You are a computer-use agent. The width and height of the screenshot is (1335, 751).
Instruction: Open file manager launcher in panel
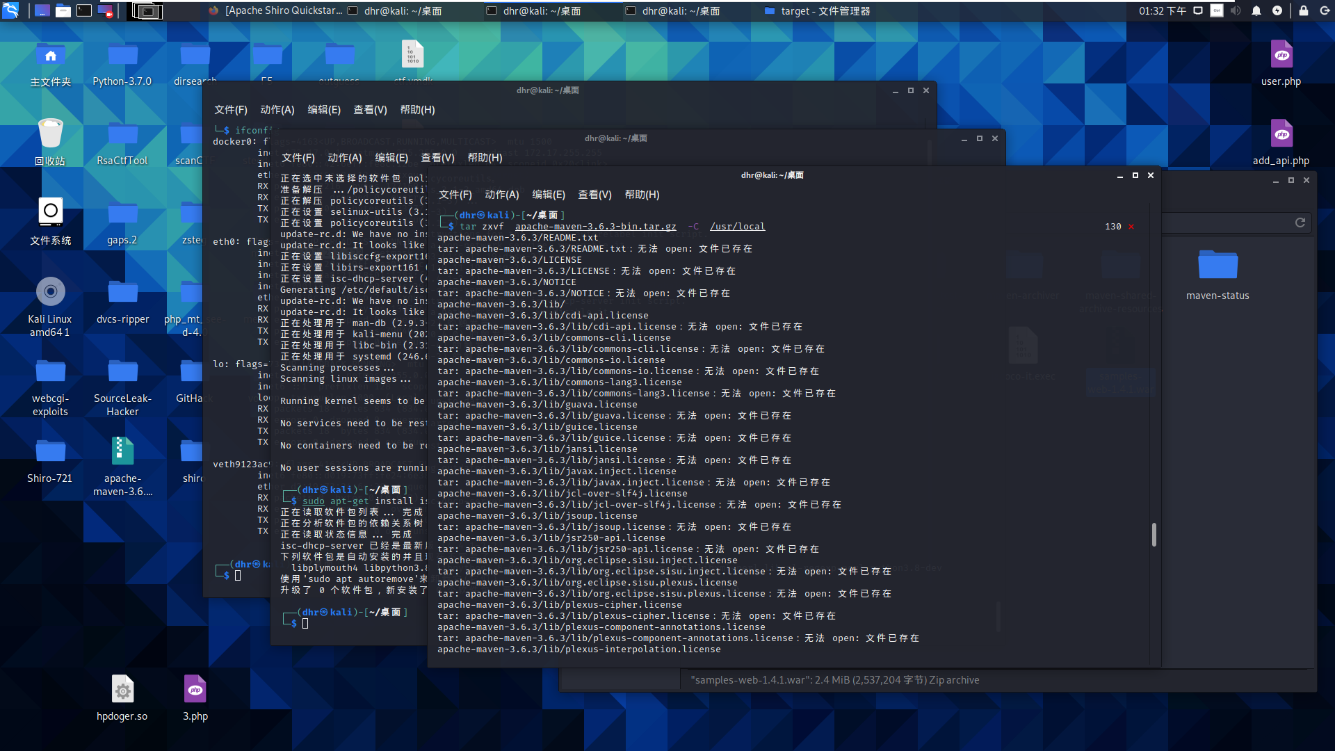(x=63, y=10)
